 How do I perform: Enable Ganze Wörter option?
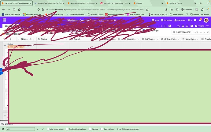[102, 129]
